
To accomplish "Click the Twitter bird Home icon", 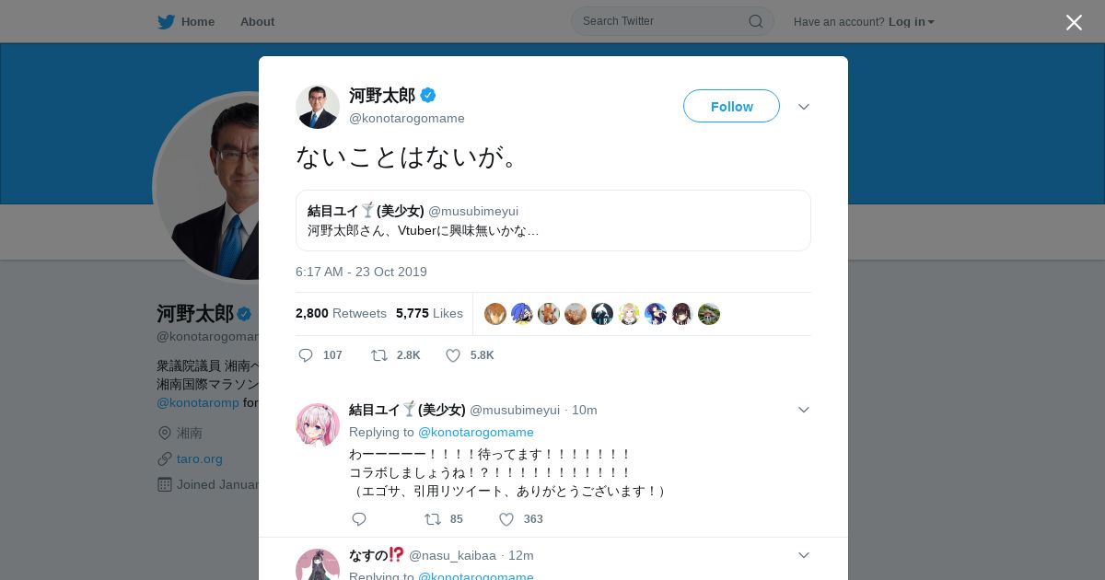I will coord(166,21).
